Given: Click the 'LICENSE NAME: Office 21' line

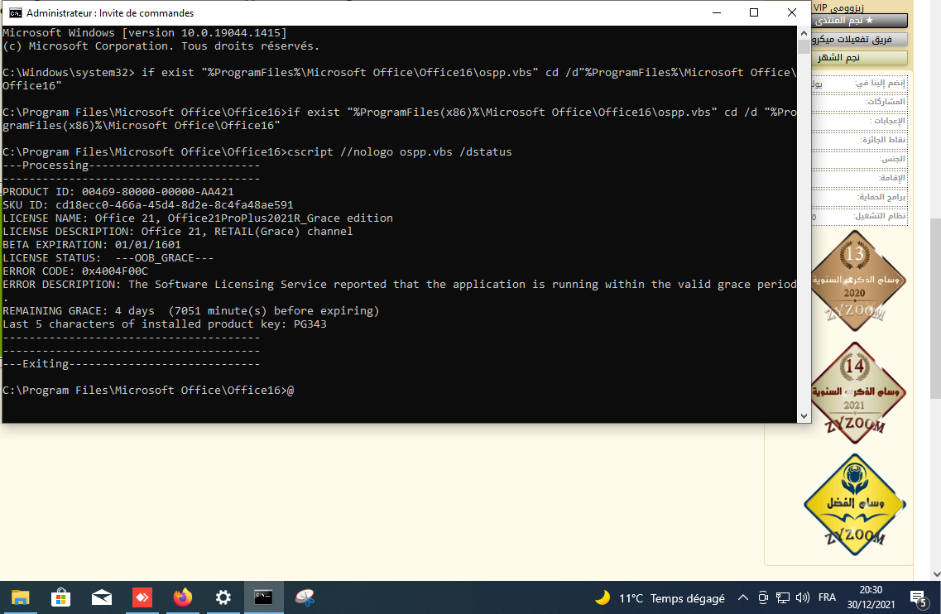Looking at the screenshot, I should tap(198, 218).
